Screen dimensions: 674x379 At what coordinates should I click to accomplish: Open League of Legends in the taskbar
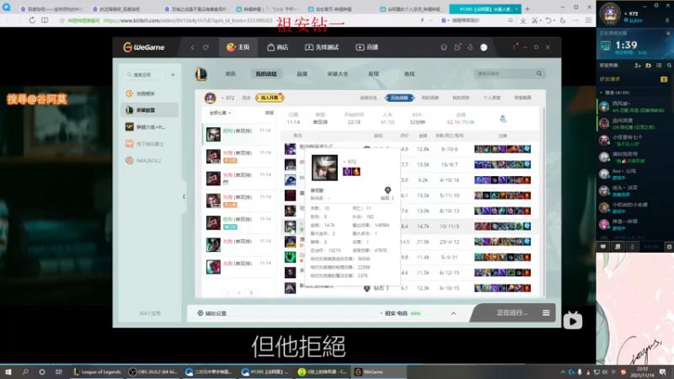click(x=97, y=371)
